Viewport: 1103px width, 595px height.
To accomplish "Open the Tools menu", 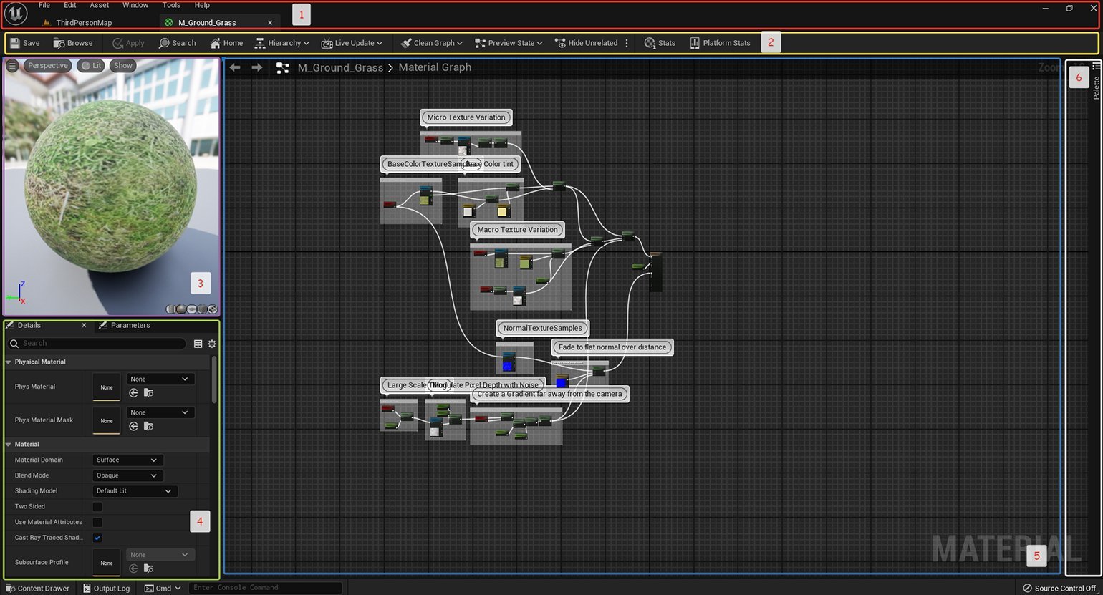I will [x=171, y=5].
